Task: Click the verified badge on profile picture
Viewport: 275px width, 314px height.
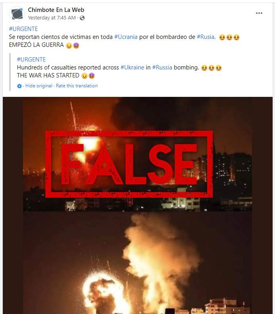Action: 21,10
